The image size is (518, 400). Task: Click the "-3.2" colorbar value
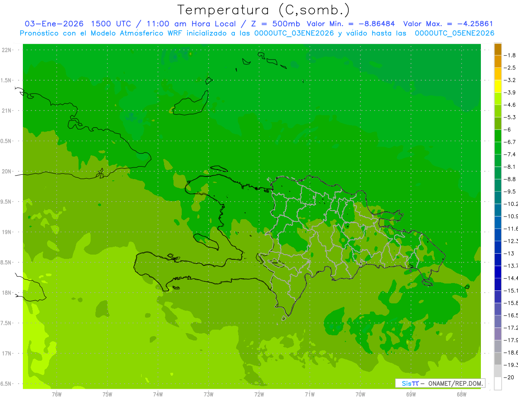point(510,80)
